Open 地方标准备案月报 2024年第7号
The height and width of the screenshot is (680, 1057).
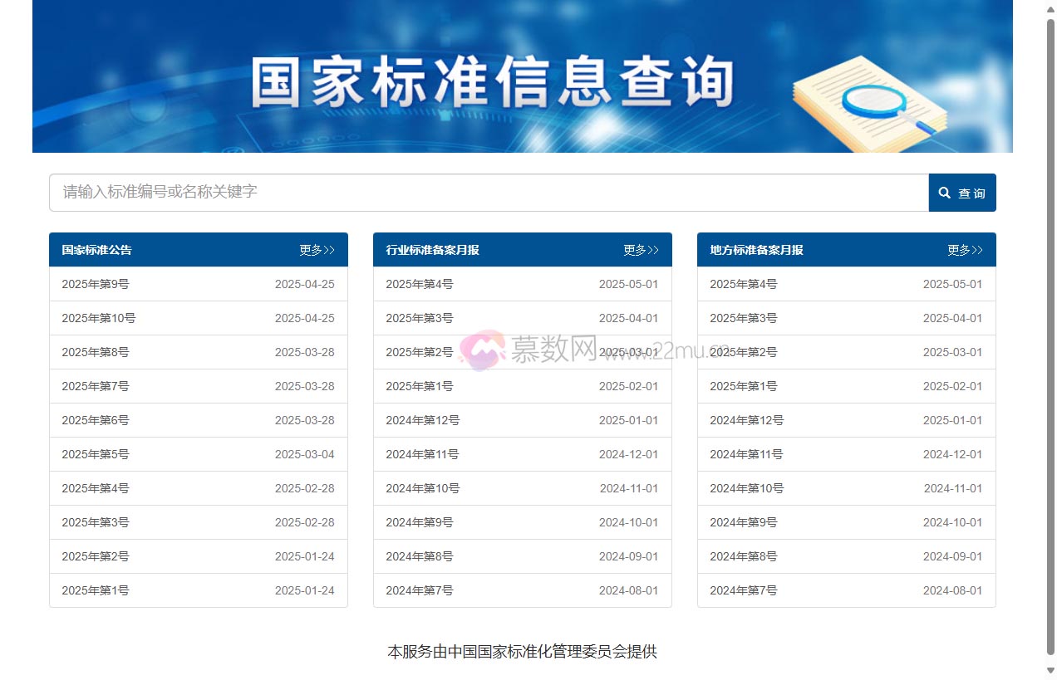click(x=743, y=590)
